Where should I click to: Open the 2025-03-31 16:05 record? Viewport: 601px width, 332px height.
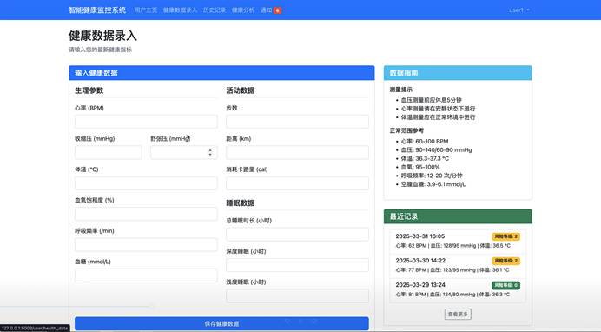tap(458, 241)
